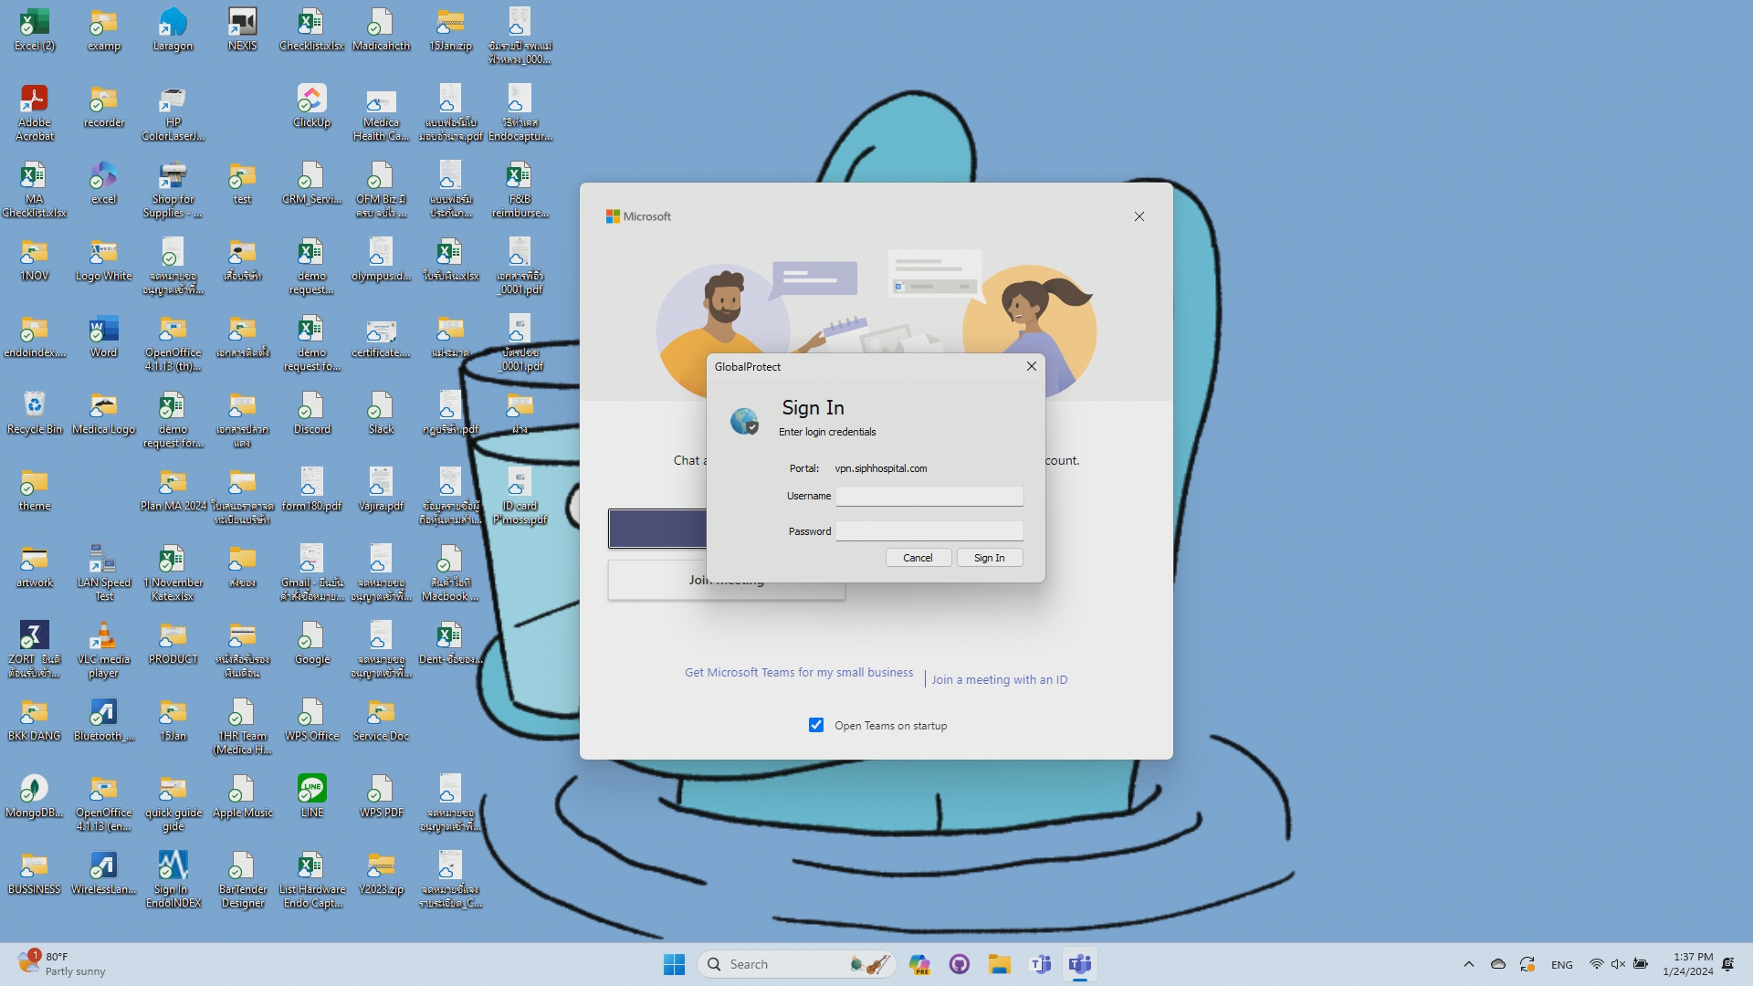Viewport: 1753px width, 986px height.
Task: Select the LAN Speed Test icon
Action: 103,573
